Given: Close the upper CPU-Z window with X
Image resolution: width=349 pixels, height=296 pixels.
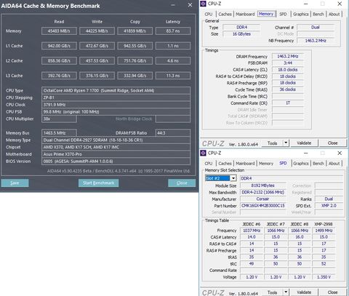Looking at the screenshot, I should point(340,4).
